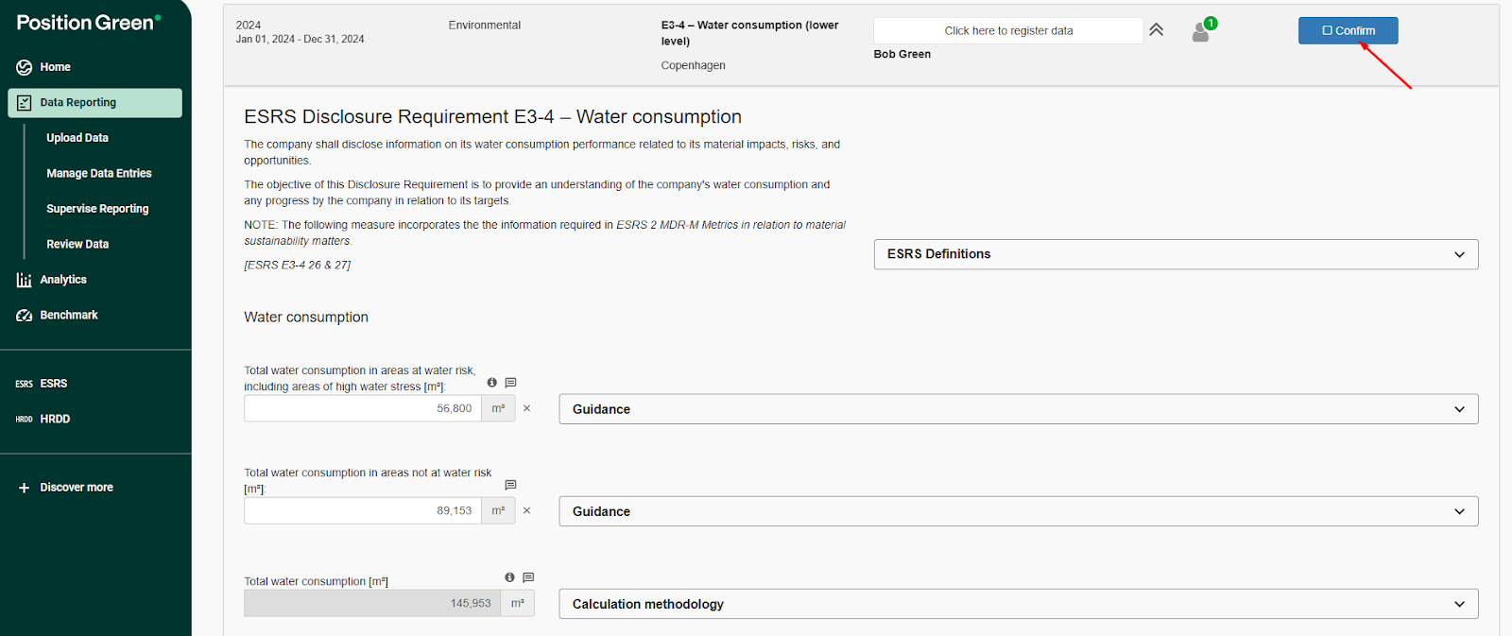The width and height of the screenshot is (1512, 636).
Task: Expand the Calculation methodology panel
Action: [x=1018, y=604]
